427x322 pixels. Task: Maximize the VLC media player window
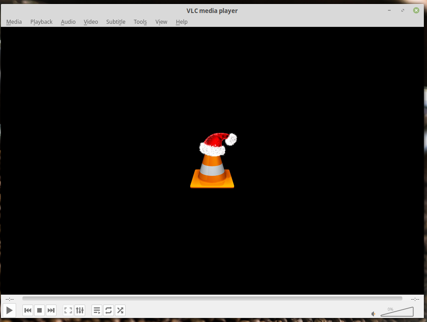coord(403,10)
